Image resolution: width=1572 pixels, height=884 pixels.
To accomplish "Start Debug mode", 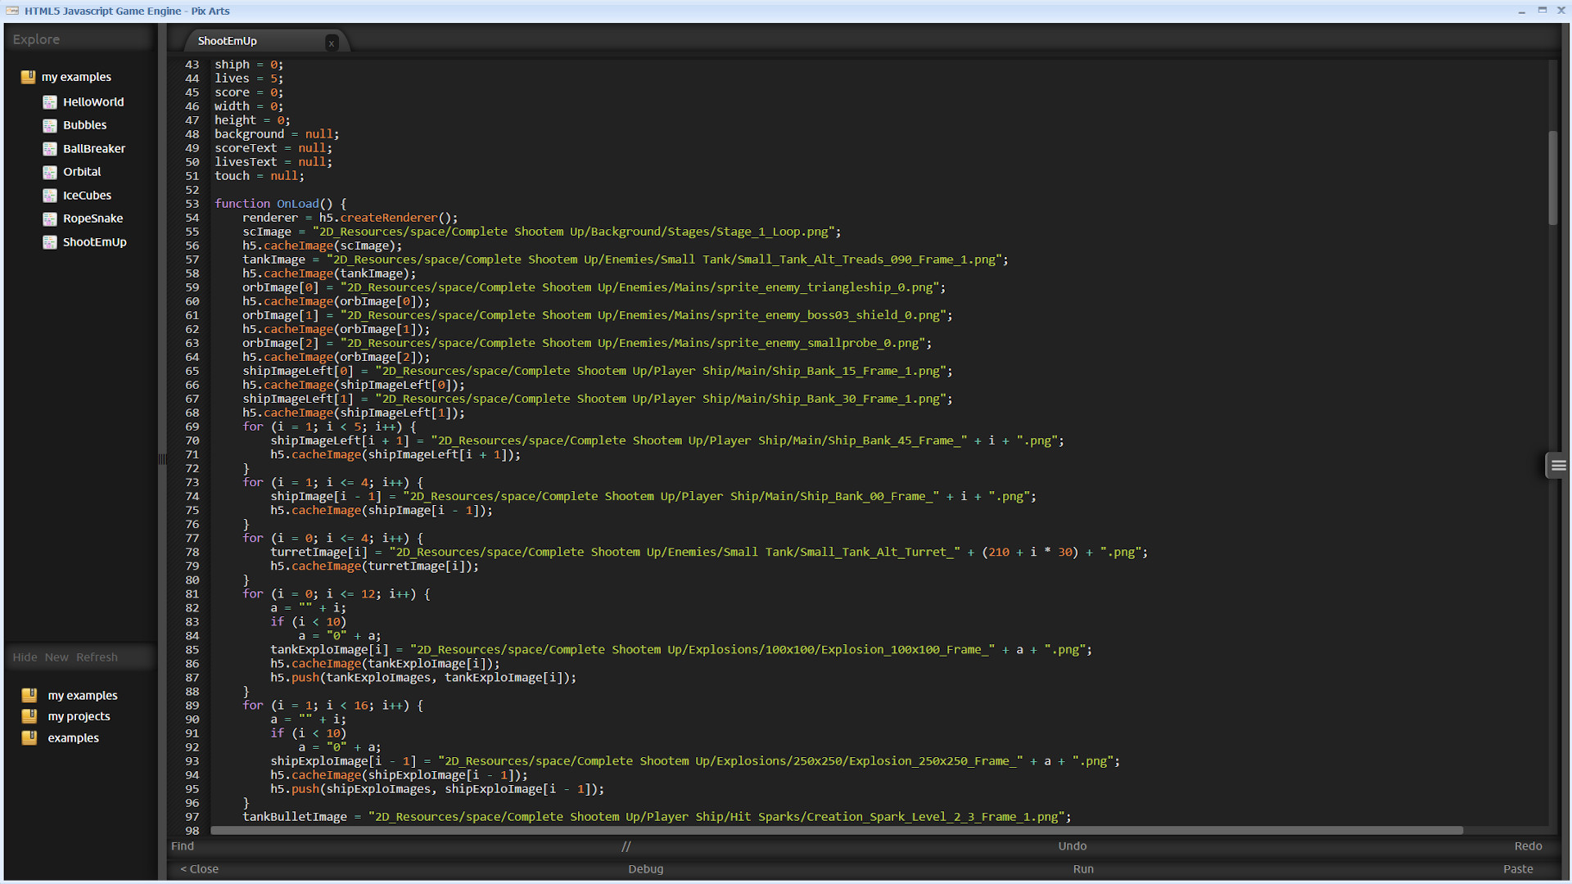I will pos(646,868).
